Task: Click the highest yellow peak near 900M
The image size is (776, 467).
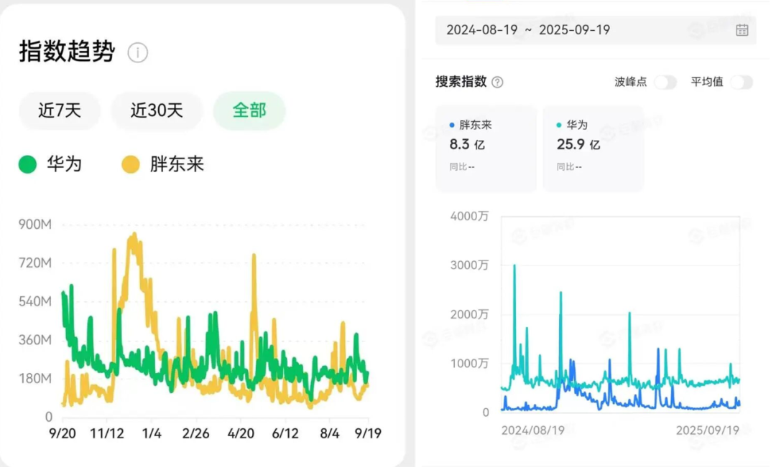Action: tap(133, 235)
